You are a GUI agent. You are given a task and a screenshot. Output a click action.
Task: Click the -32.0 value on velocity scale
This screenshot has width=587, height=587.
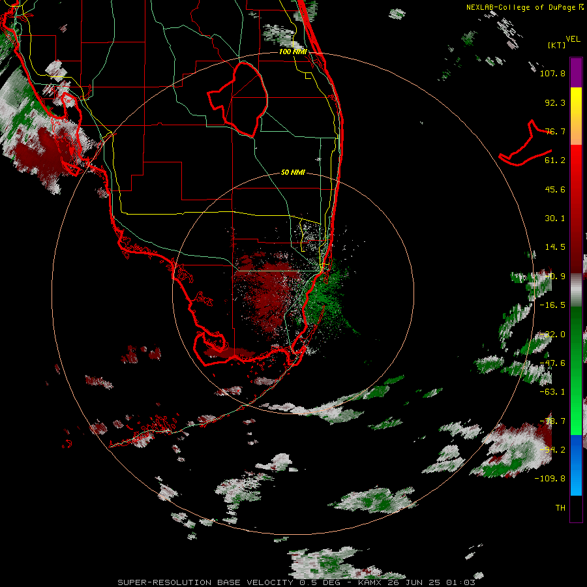click(552, 335)
